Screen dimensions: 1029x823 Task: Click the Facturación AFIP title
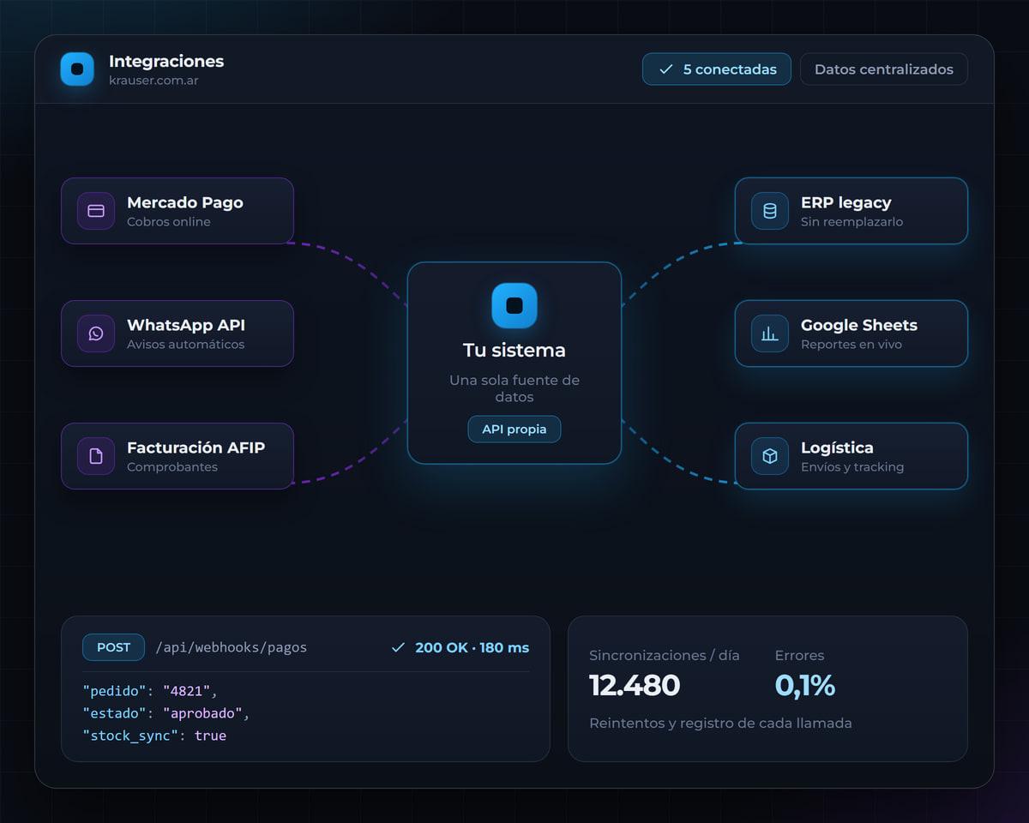pos(196,448)
